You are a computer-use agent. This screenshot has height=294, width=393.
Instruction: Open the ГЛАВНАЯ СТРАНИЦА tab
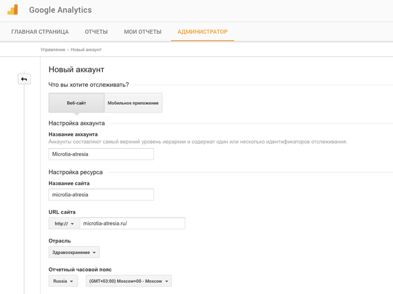click(x=40, y=32)
